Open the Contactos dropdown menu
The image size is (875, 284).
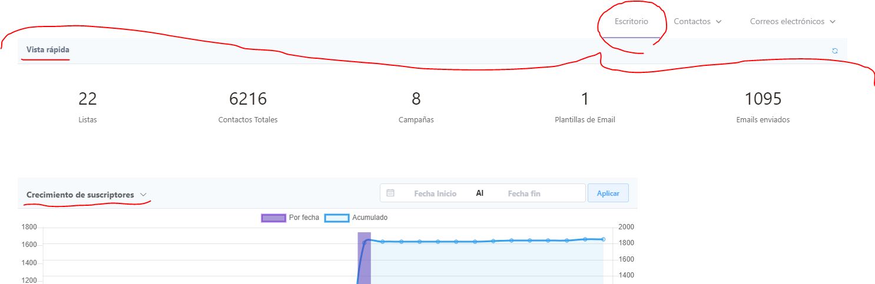698,22
